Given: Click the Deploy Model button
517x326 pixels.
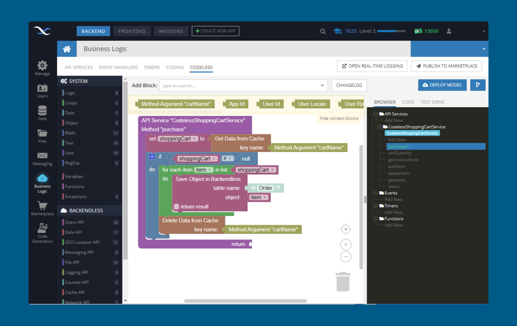Looking at the screenshot, I should coord(442,85).
